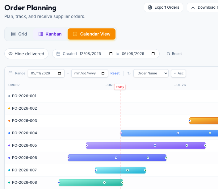This screenshot has height=189, width=218.
Task: Open calendar picker for Created start date
Action: click(111, 54)
